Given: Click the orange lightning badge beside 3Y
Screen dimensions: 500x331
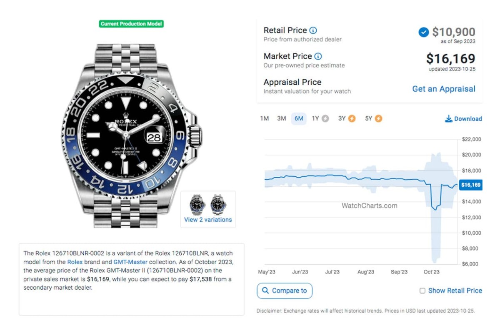Looking at the screenshot, I should click(x=352, y=119).
